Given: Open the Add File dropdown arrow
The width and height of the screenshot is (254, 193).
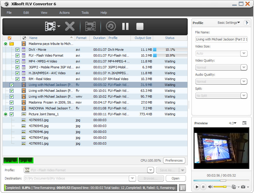Looking at the screenshot, I should click(59, 26).
